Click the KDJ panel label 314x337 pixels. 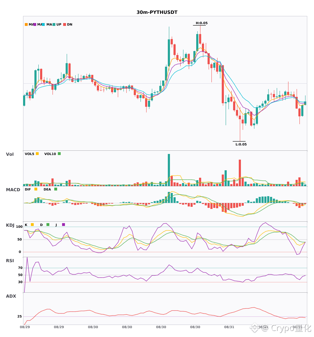[10, 225]
